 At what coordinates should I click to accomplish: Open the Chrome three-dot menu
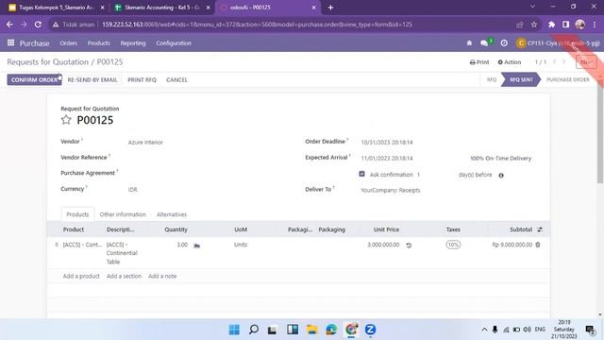coord(595,25)
